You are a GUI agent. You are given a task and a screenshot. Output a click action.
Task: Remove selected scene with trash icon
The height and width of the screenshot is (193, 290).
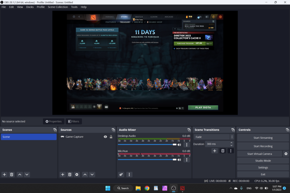point(12,174)
